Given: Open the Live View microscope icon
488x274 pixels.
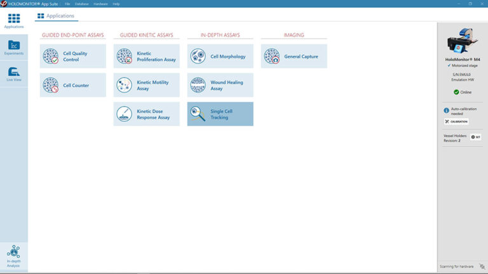Looking at the screenshot, I should tap(14, 72).
